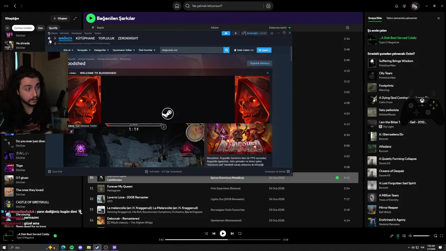Expand Oynamanın Yolları dropdown
Viewport: 446px width, 251px height.
tap(124, 50)
